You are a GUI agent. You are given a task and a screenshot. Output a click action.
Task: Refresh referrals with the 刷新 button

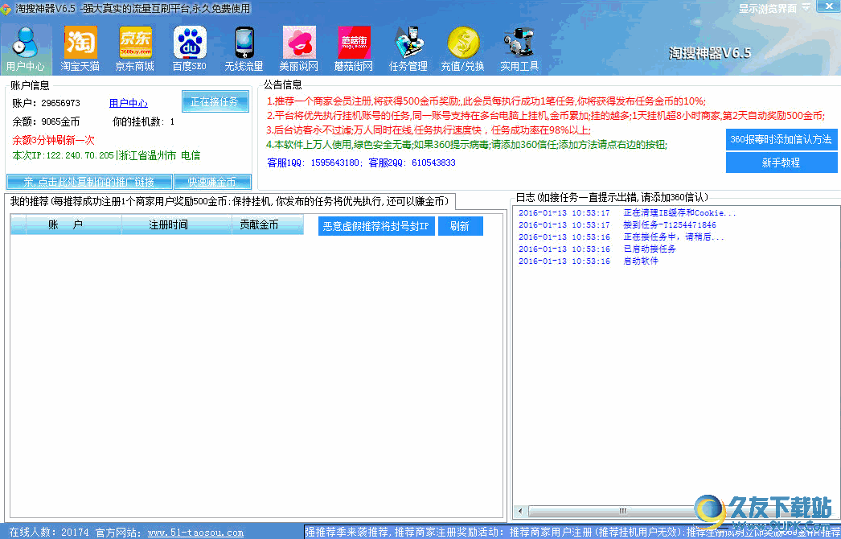pyautogui.click(x=460, y=226)
